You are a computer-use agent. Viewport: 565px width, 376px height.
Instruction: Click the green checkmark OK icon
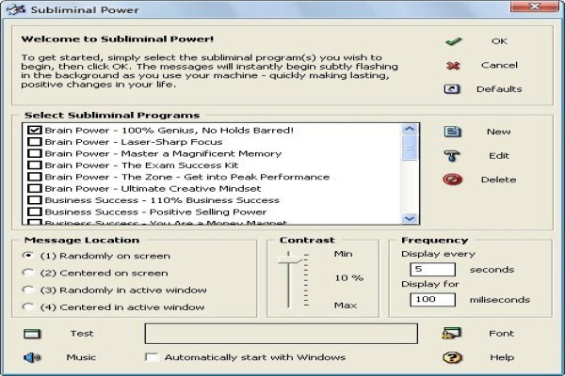(453, 41)
